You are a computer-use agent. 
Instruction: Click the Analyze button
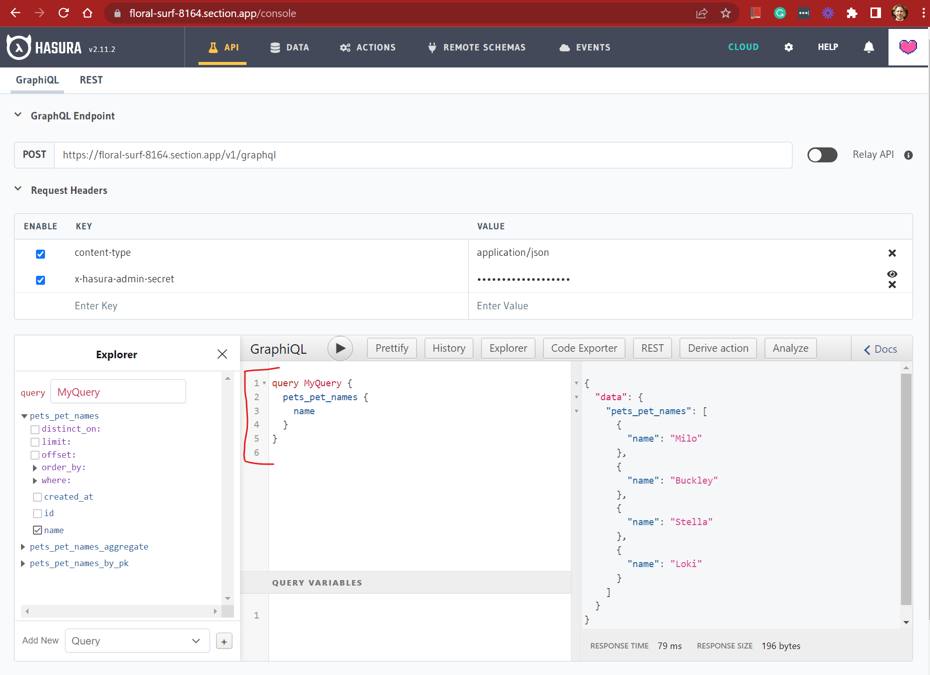(790, 348)
